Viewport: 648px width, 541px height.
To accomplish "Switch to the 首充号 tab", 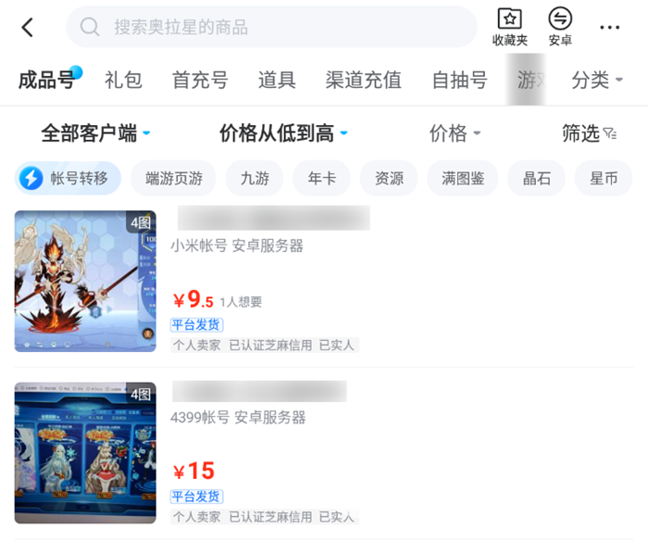I will tap(200, 80).
